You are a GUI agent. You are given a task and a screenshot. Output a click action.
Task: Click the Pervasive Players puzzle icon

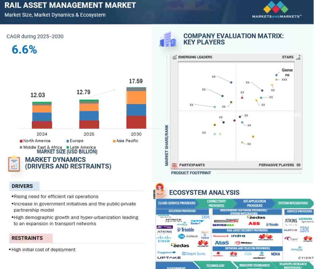point(299,165)
